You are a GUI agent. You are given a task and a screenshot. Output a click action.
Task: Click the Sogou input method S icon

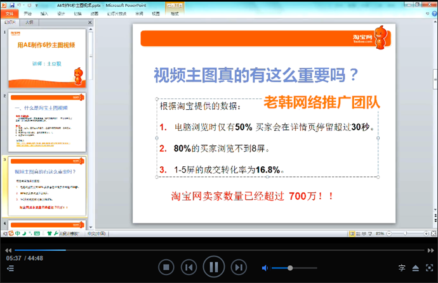(x=11, y=234)
